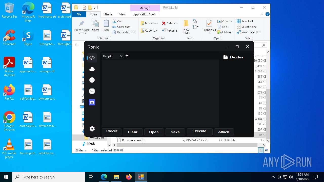Add a new script tab with plus
324x182 pixels.
coord(127,56)
